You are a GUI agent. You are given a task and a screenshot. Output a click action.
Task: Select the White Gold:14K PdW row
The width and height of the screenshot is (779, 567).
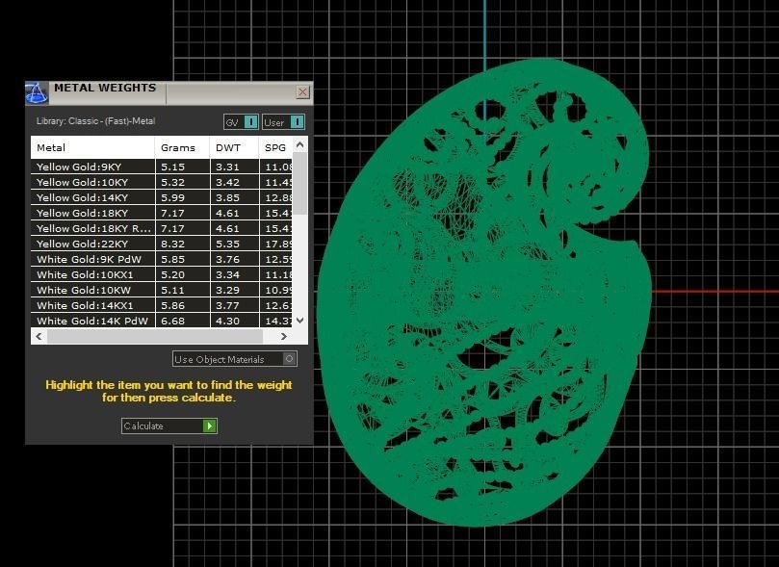click(x=162, y=321)
